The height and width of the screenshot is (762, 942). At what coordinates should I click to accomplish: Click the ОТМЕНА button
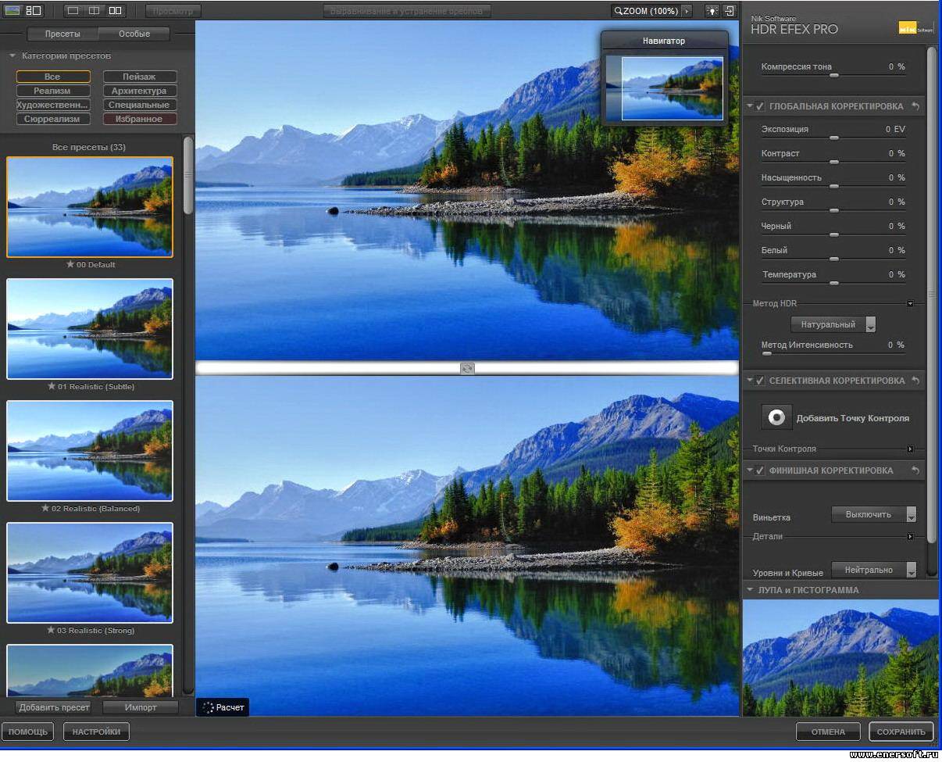pyautogui.click(x=828, y=732)
